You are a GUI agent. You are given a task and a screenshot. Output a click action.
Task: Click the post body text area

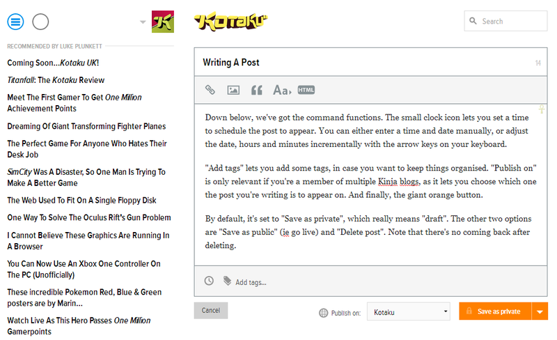pos(370,185)
